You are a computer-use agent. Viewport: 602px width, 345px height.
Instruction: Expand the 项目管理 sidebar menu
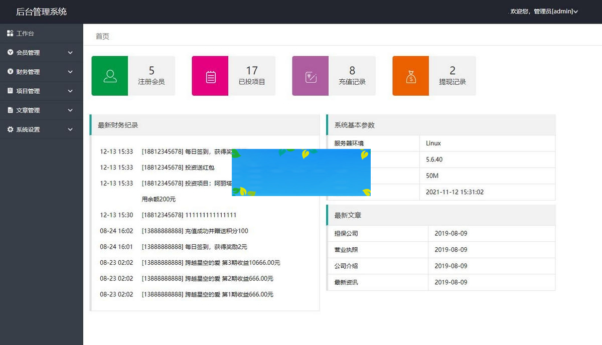click(x=42, y=91)
